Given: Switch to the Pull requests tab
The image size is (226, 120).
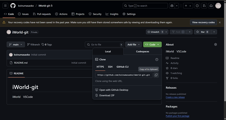Looking at the screenshot, I should click(x=42, y=14).
